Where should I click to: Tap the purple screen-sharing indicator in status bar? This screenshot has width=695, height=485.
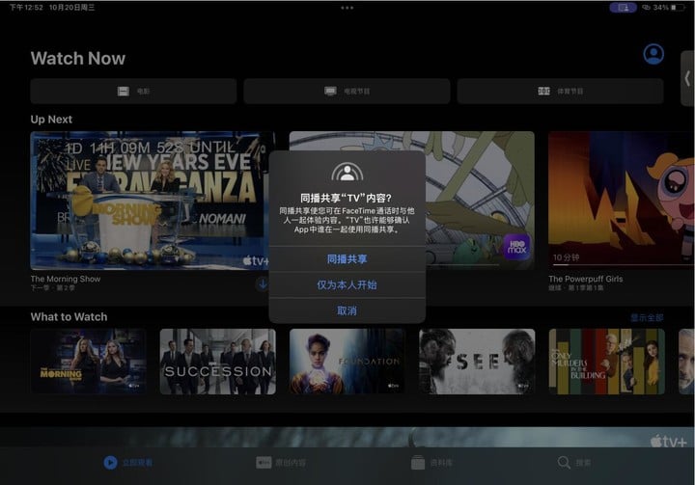coord(623,8)
